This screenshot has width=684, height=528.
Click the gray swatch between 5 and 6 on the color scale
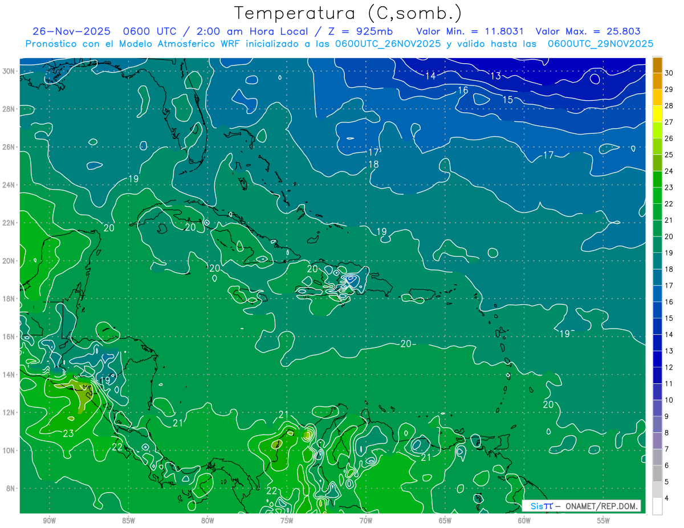click(657, 473)
